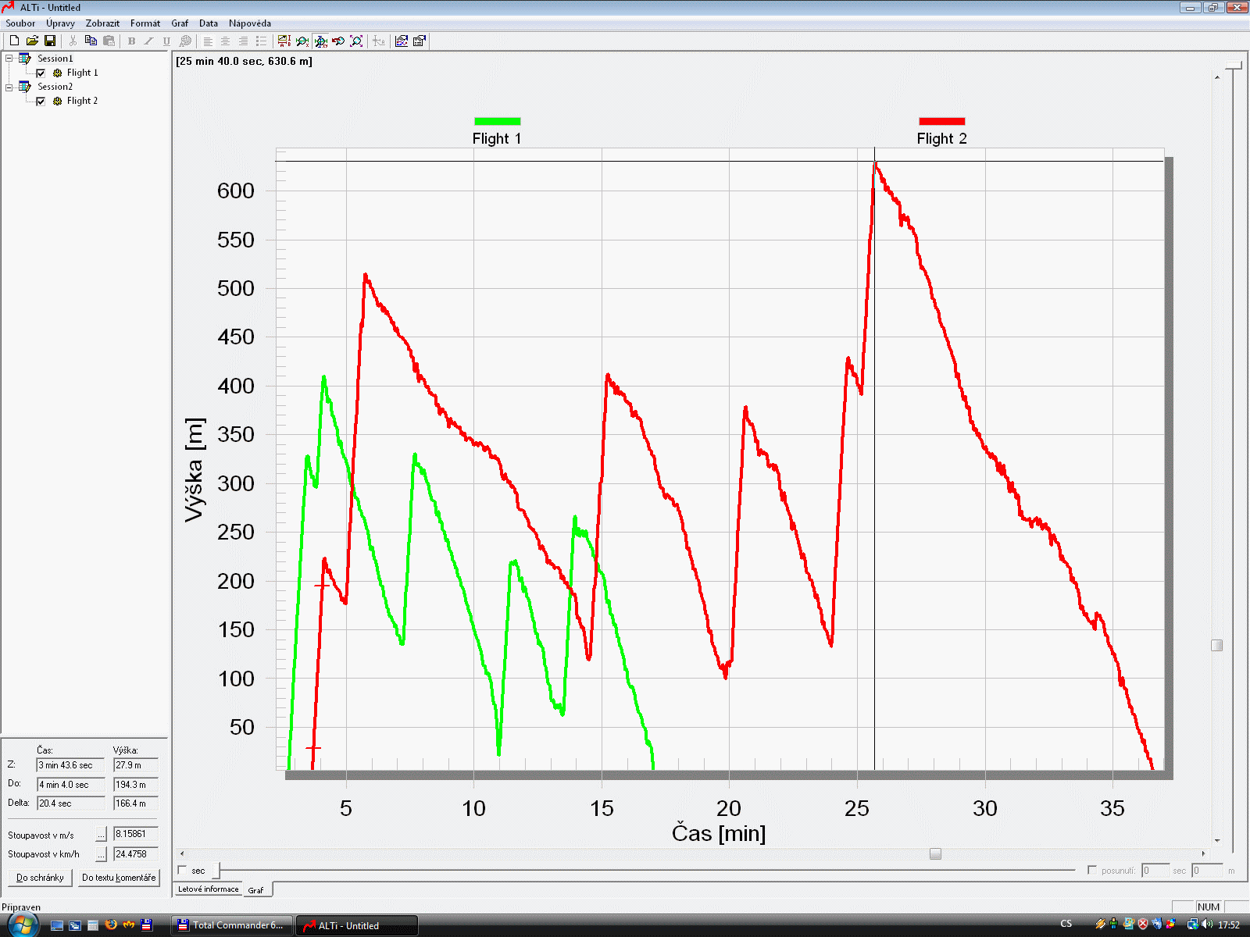Enable the sec checkbox below graph
Image resolution: width=1250 pixels, height=937 pixels.
[x=183, y=870]
